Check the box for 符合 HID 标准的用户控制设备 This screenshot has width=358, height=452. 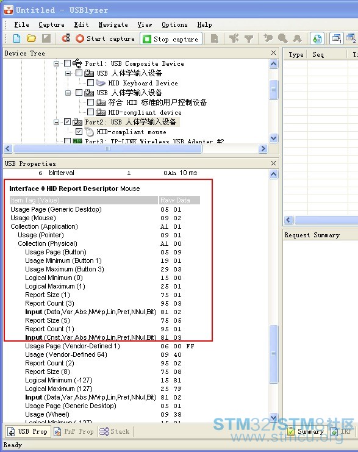[90, 102]
